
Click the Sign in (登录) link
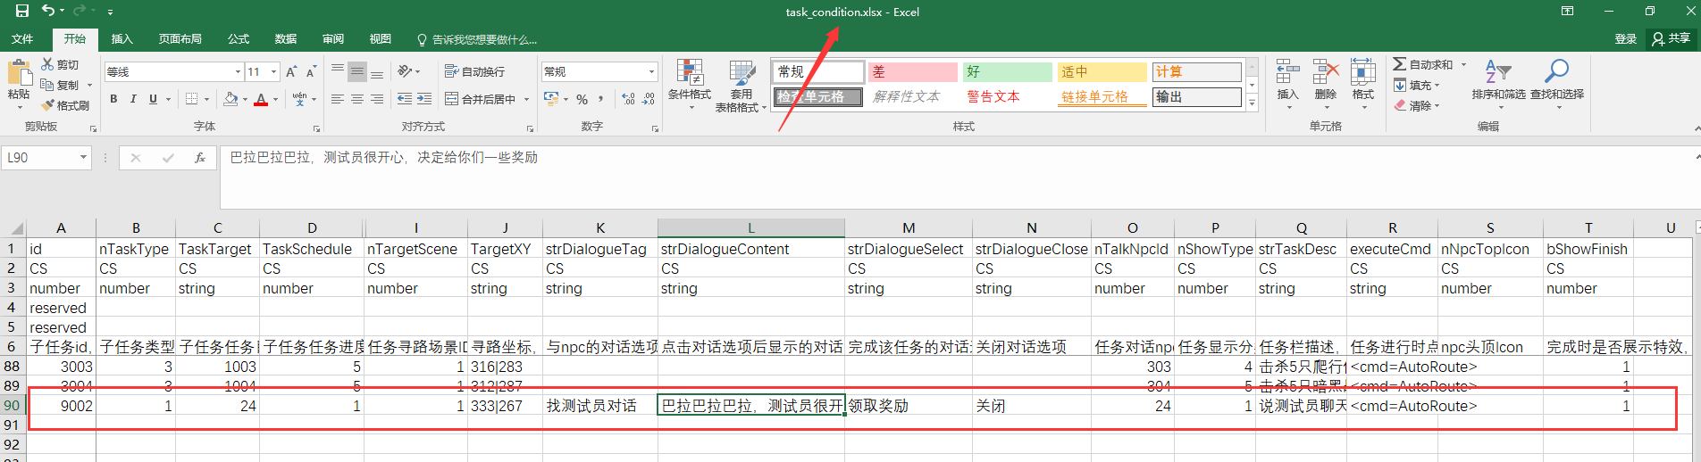point(1625,39)
